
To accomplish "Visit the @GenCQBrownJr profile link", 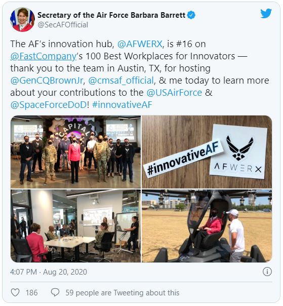I will tap(47, 81).
